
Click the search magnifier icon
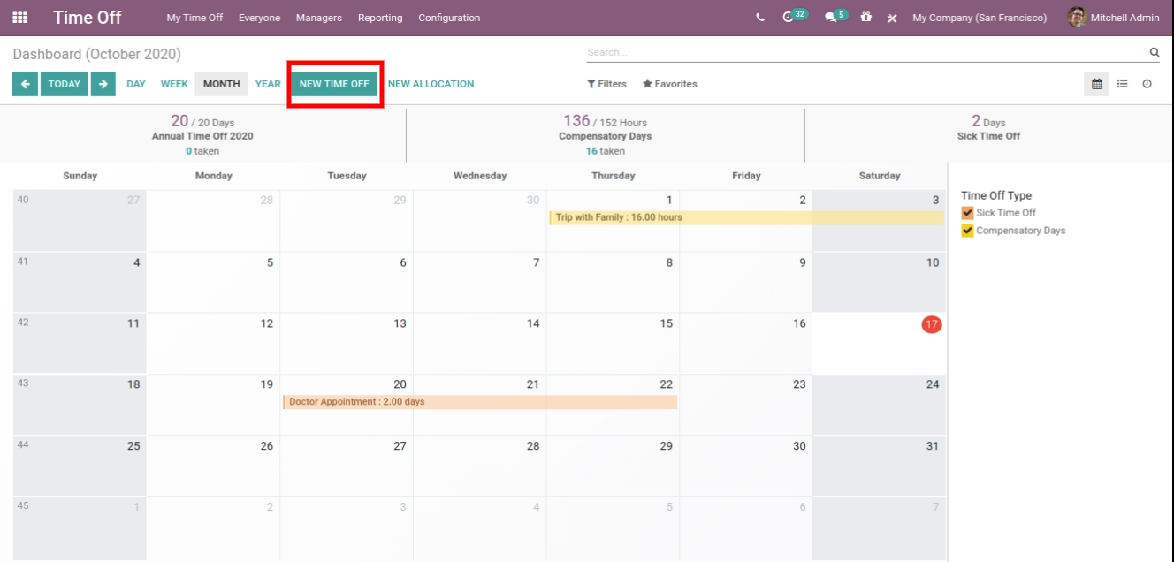pyautogui.click(x=1154, y=53)
